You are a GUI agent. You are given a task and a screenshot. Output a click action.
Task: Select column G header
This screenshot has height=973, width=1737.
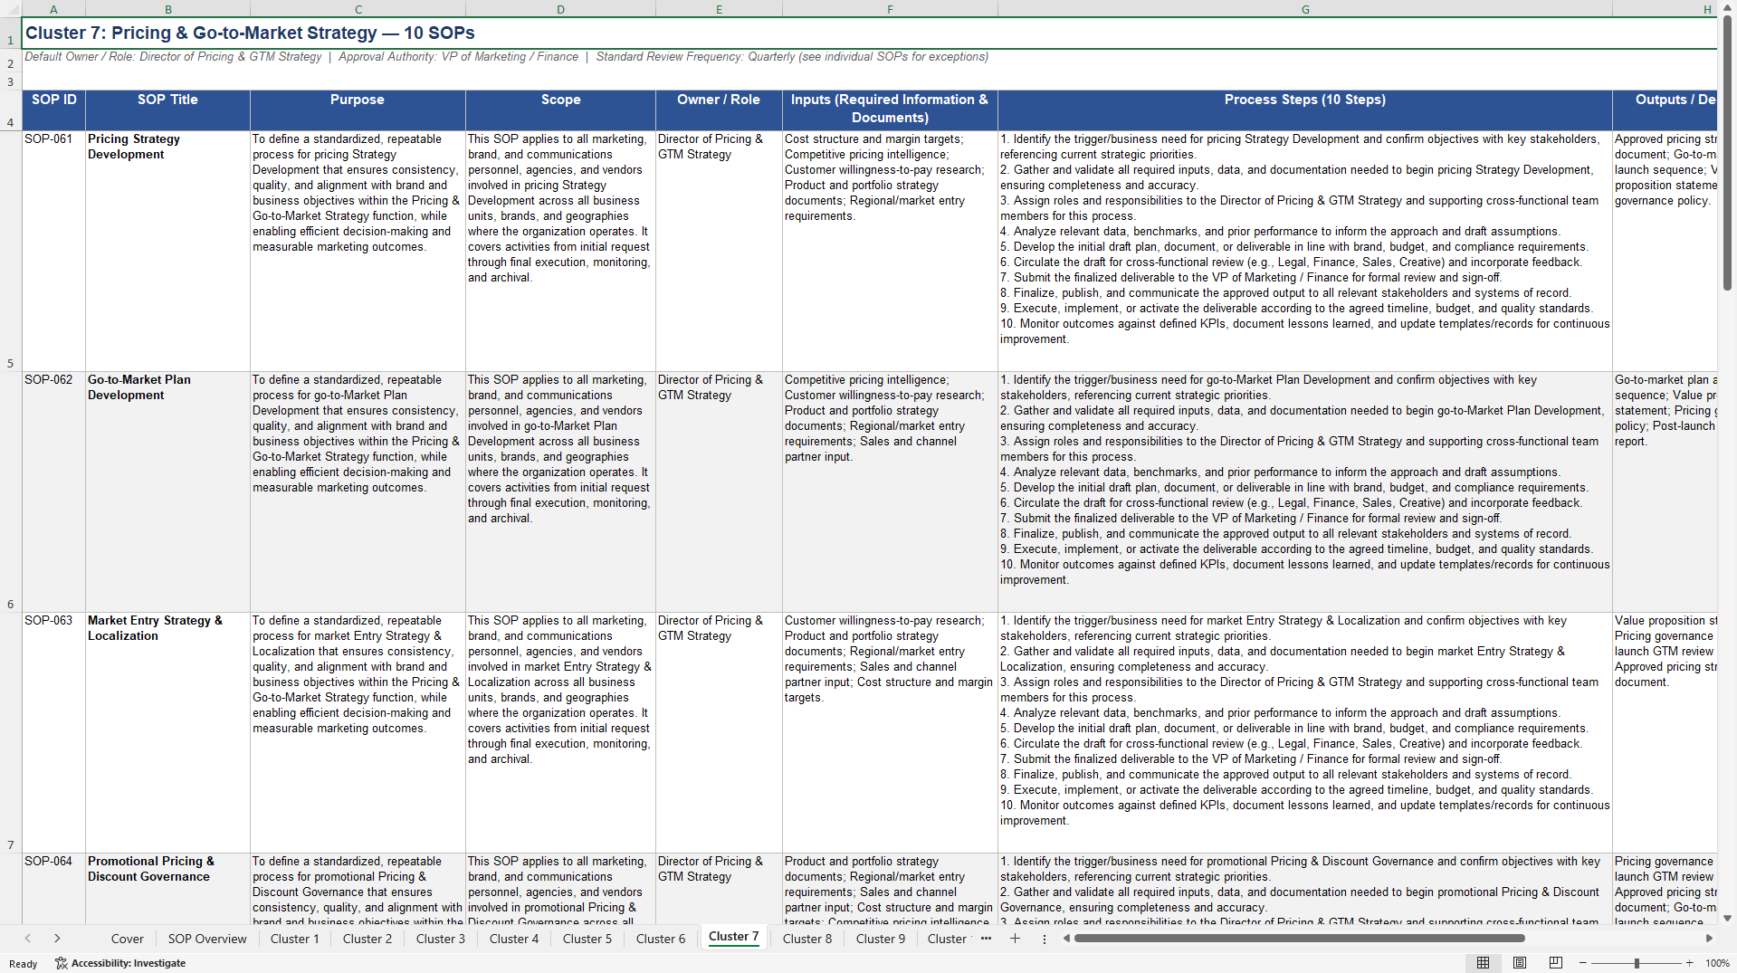point(1305,9)
